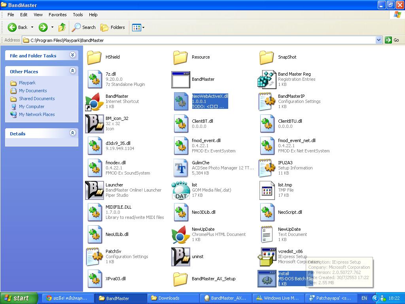The image size is (405, 304).
Task: Open the Favorites menu
Action: tap(58, 15)
